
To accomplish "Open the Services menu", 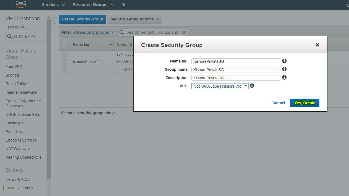I will 53,5.
